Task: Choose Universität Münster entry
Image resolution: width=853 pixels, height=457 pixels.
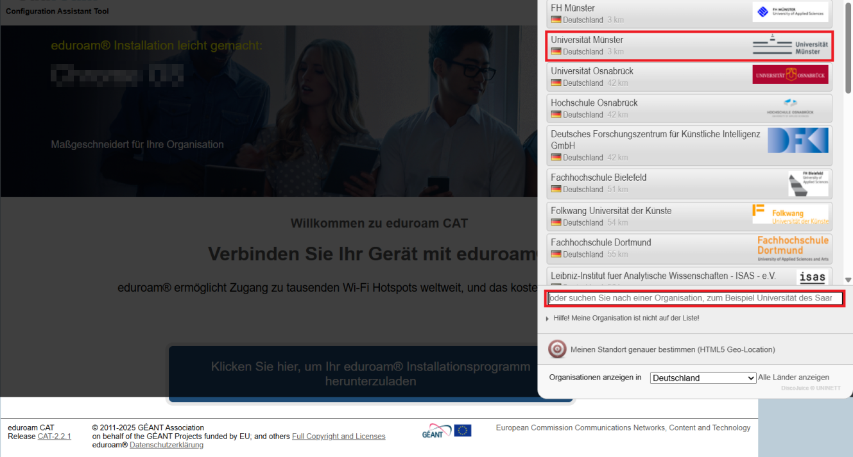Action: tap(689, 46)
